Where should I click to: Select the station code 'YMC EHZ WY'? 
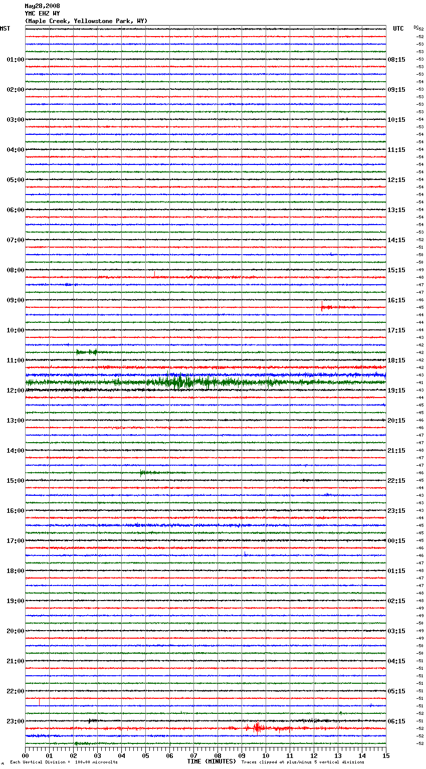click(42, 14)
